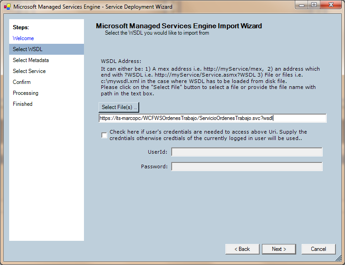The width and height of the screenshot is (345, 265).
Task: Click the UserId input field
Action: (x=247, y=152)
